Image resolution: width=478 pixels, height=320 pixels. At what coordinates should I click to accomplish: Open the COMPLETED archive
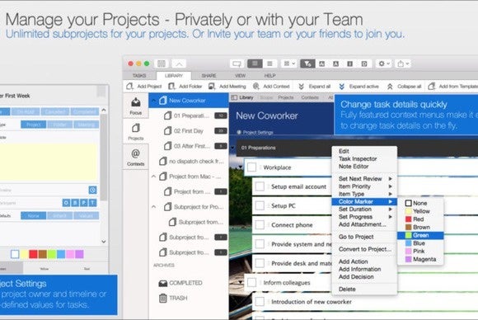tap(180, 283)
